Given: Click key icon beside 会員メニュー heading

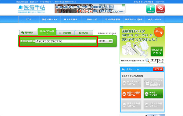Looking at the screenshot, I should coord(123,69).
